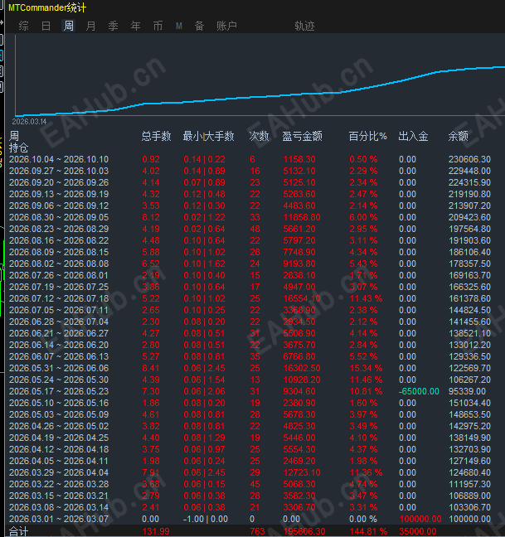This screenshot has height=537, width=505.
Task: Click profit 16554.10 for week 2026.07.12
Action: (302, 298)
